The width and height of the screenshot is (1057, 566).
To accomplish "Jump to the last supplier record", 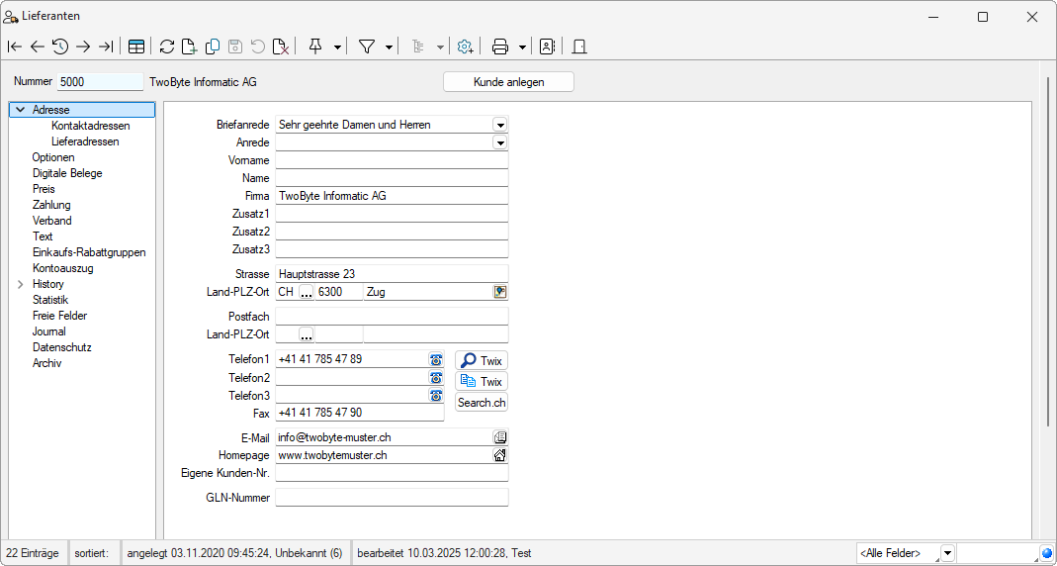I will pos(106,47).
